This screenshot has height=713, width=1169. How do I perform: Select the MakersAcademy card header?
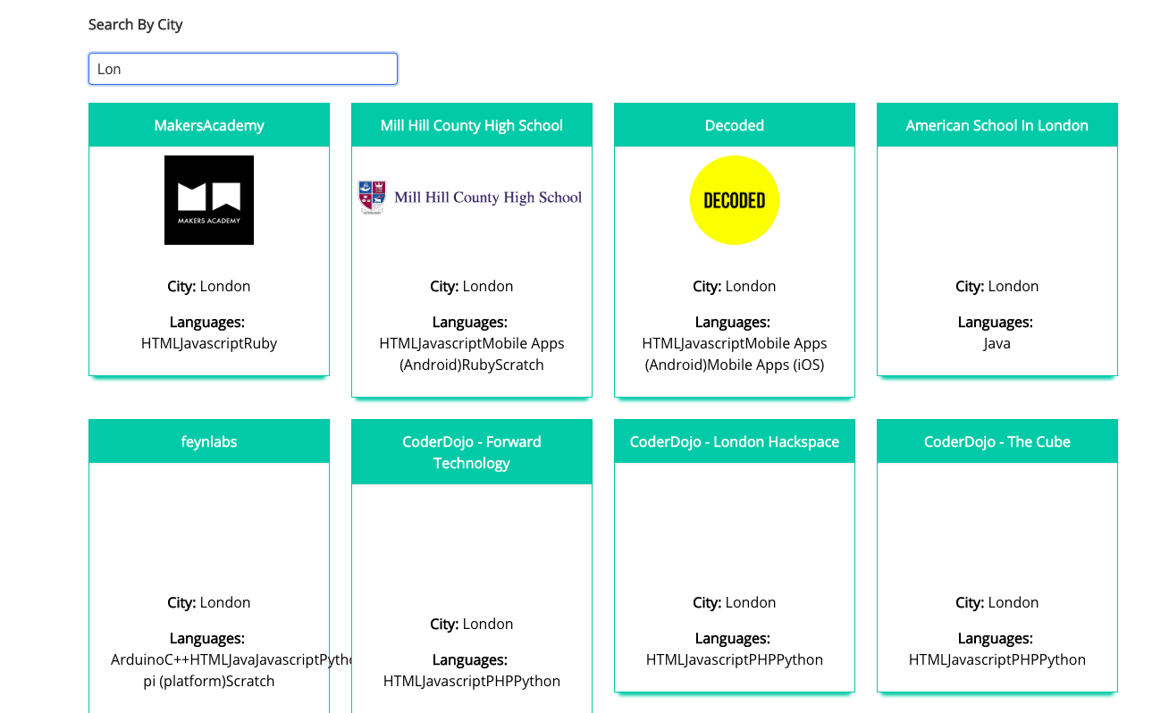pos(209,125)
